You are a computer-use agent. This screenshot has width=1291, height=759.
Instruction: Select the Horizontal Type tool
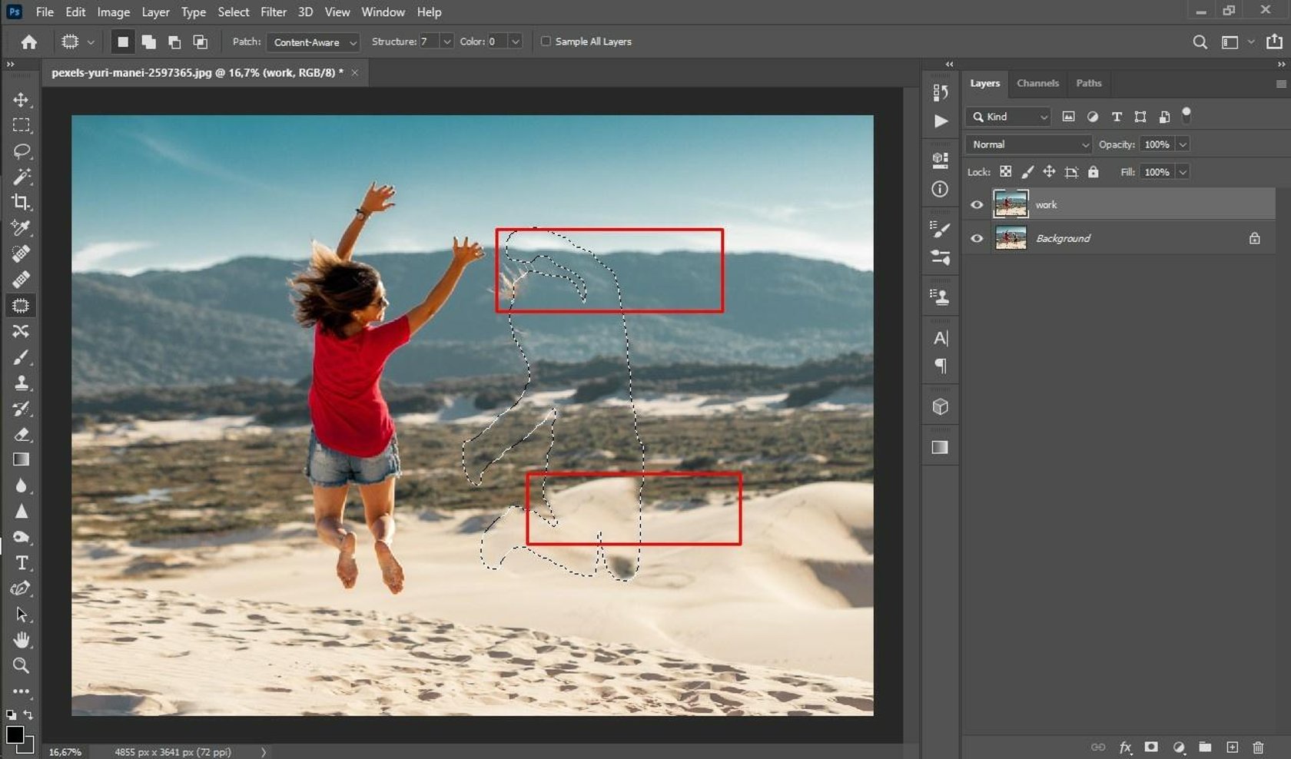coord(21,563)
